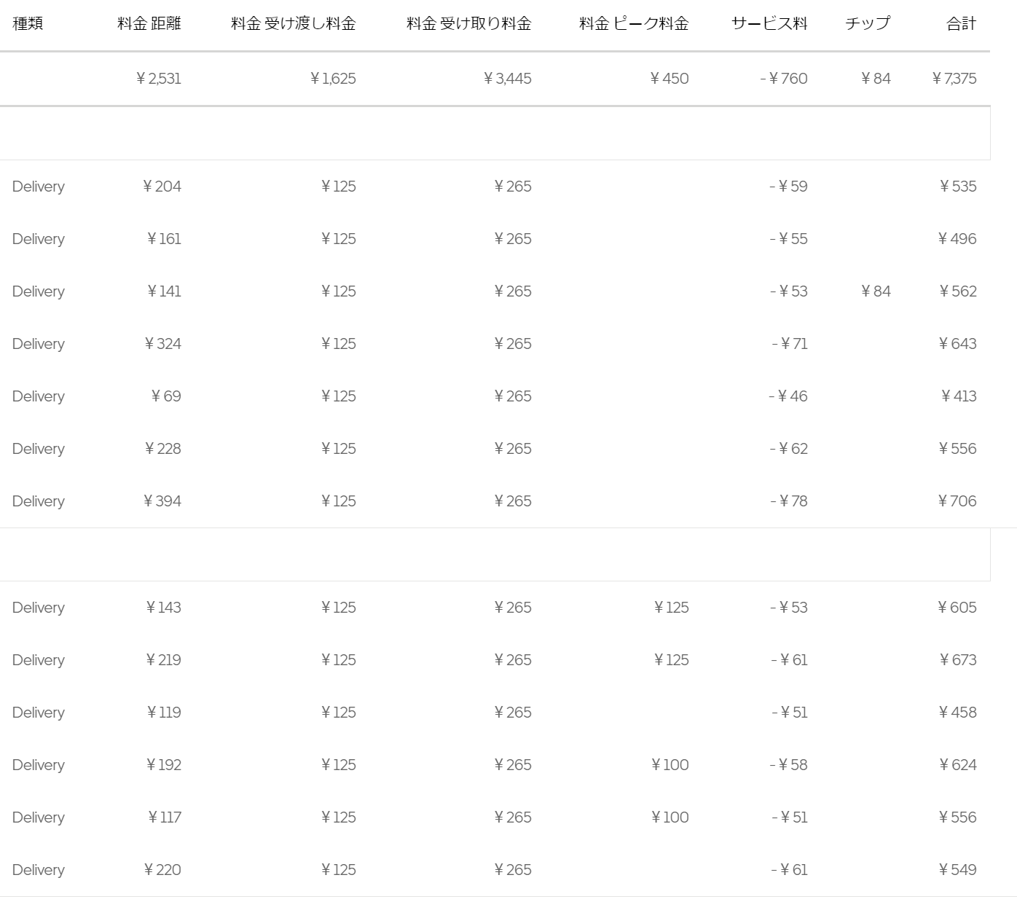This screenshot has width=1017, height=910.
Task: Select the summary peak fee ¥450
Action: pyautogui.click(x=670, y=79)
